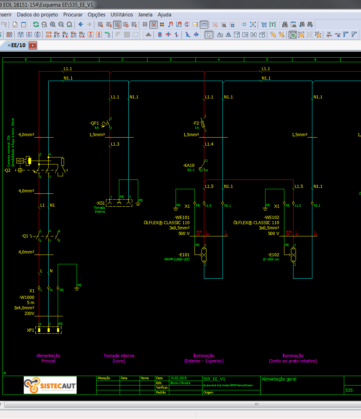The image size is (361, 419).
Task: Click the shopping cart icon in toolbar
Action: (264, 24)
